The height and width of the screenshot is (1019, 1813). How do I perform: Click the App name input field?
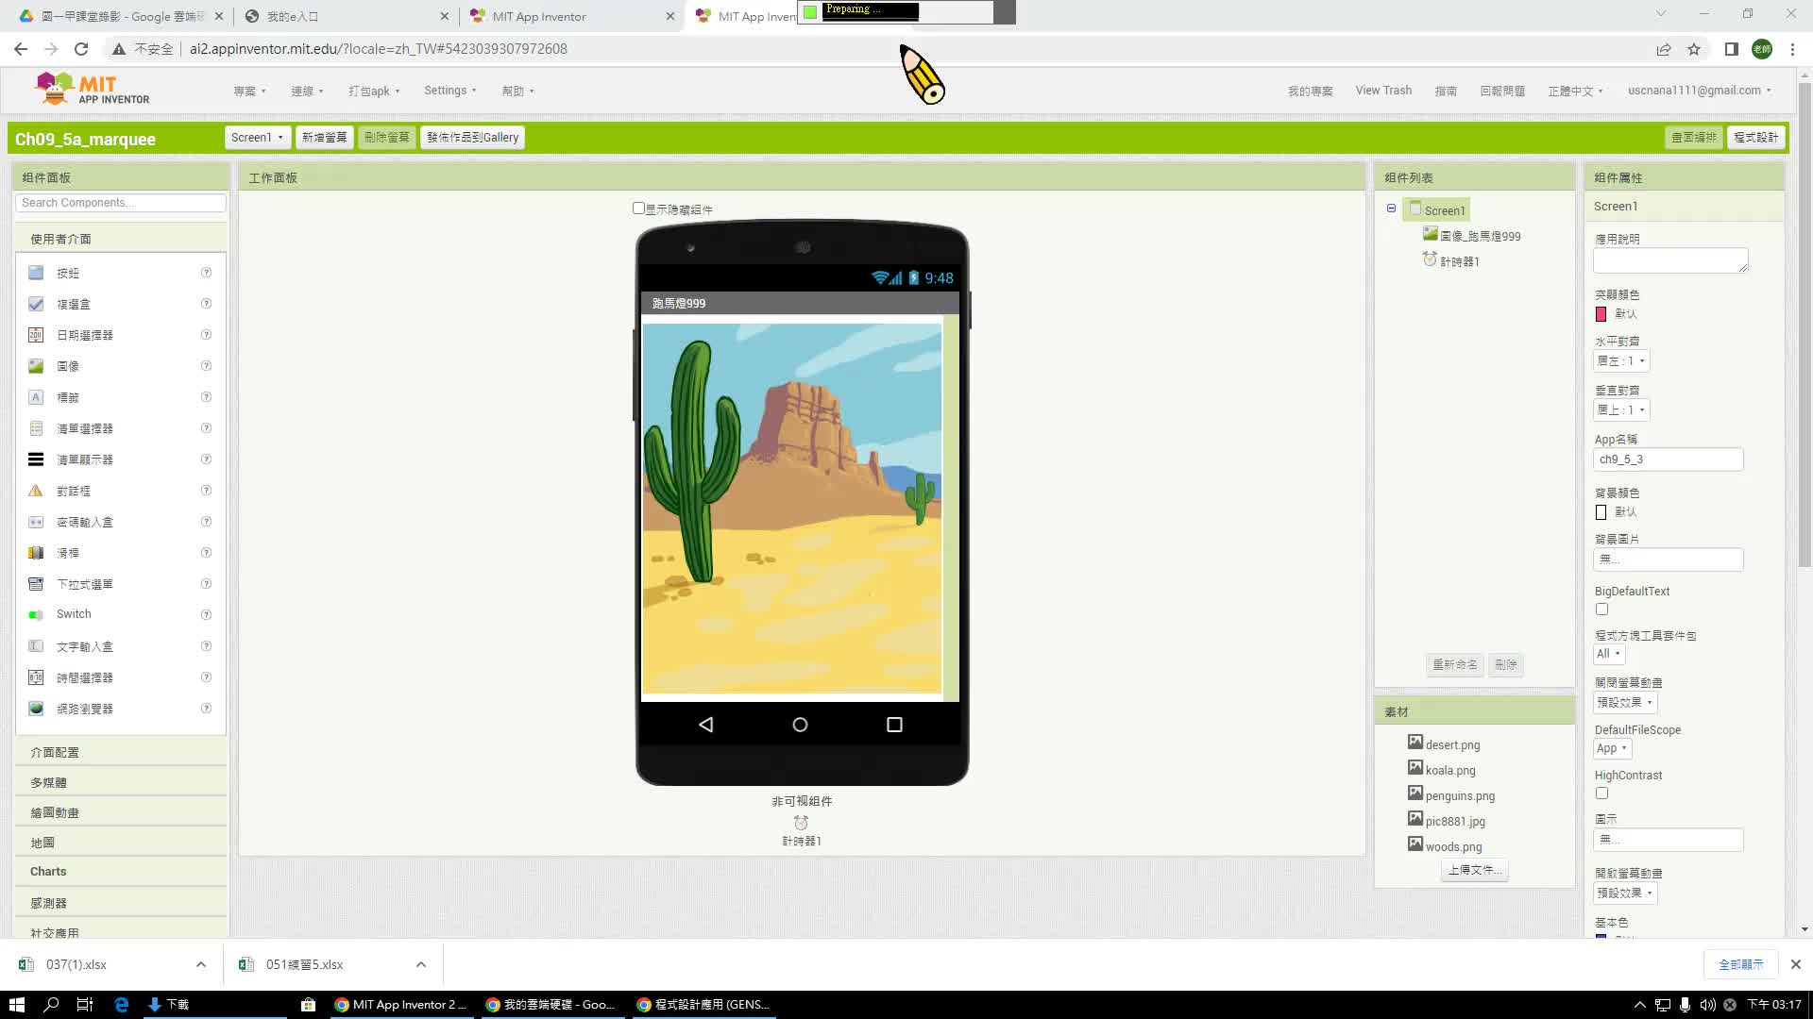(1668, 459)
